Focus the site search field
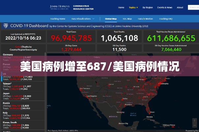Viewport: 199px width, 132px height. tap(193, 7)
